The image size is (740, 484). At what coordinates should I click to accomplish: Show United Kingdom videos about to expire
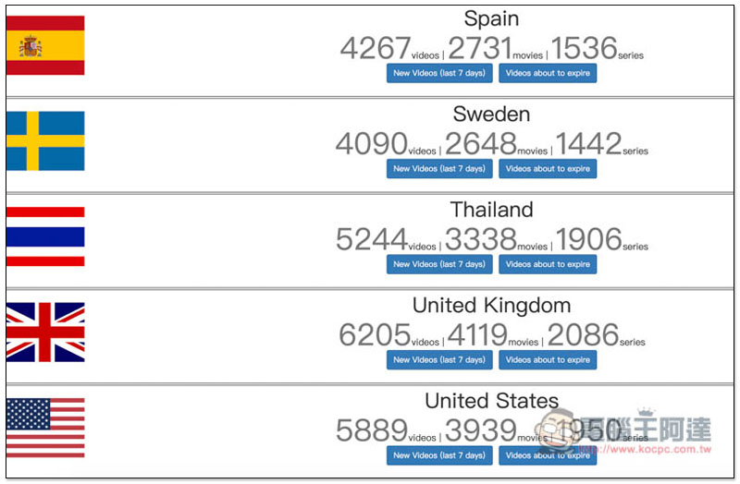[x=548, y=360]
